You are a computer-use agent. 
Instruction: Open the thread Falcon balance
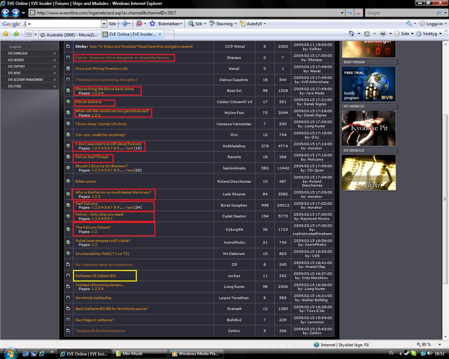point(88,102)
